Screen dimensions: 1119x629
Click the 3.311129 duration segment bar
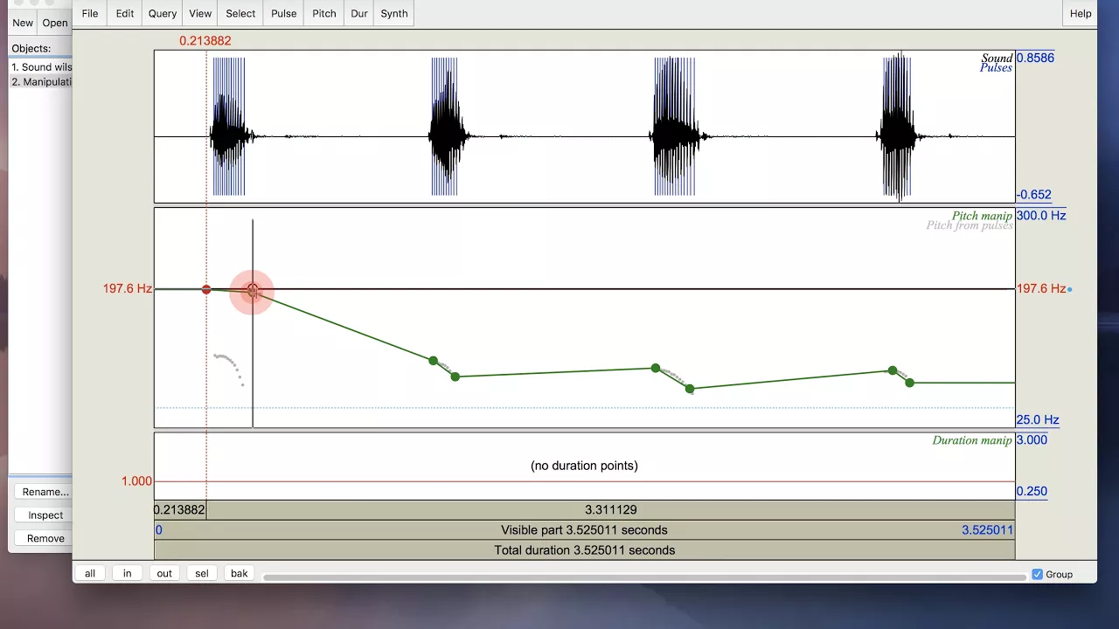[611, 509]
